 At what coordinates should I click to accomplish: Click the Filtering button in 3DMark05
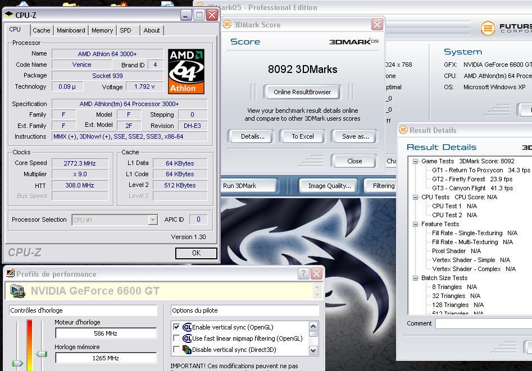tap(381, 186)
